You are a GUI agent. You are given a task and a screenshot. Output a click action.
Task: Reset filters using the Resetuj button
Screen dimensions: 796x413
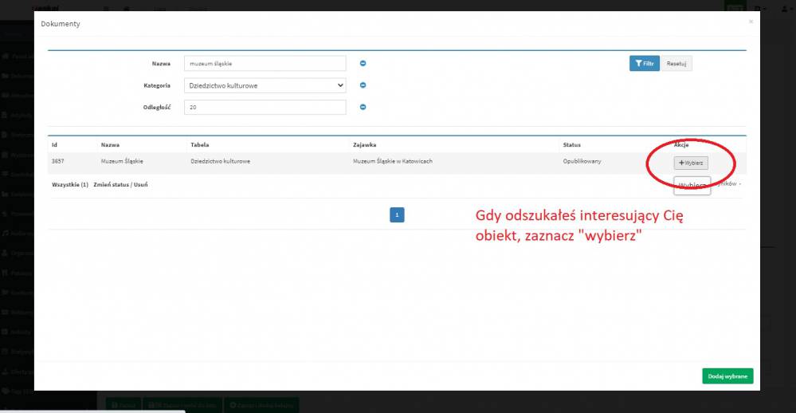676,64
